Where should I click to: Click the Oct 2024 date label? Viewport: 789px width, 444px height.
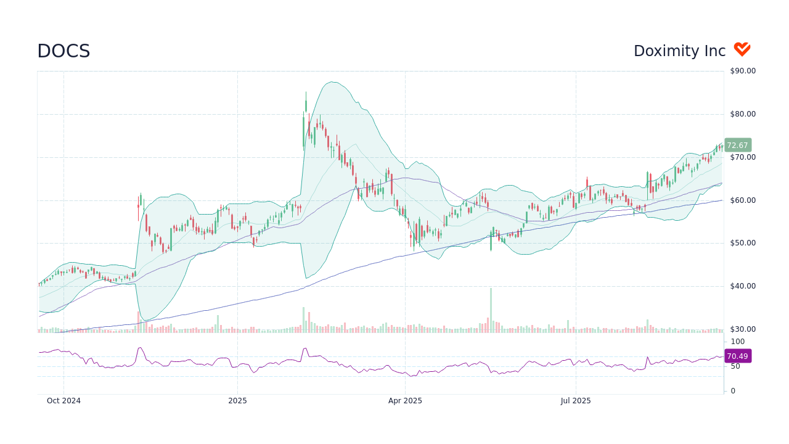pyautogui.click(x=64, y=401)
